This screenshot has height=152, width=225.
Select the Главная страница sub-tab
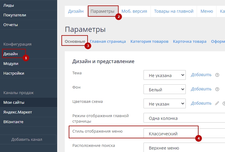108,42
